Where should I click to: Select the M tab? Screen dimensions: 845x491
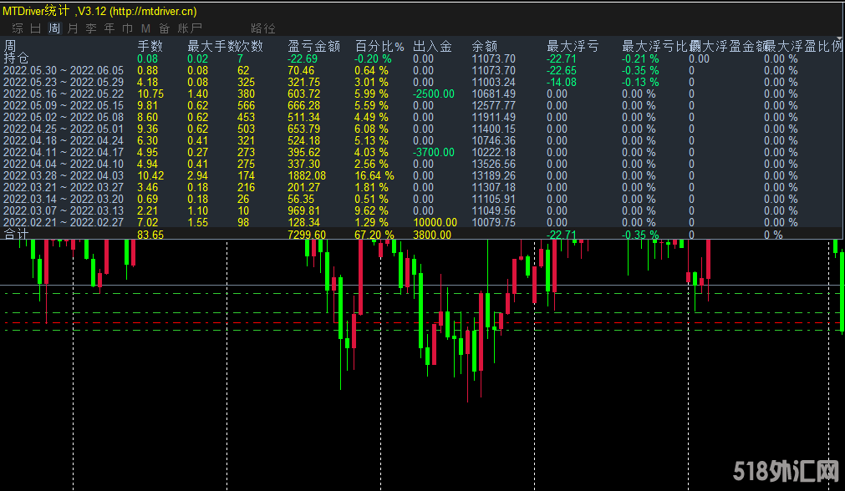coord(146,28)
